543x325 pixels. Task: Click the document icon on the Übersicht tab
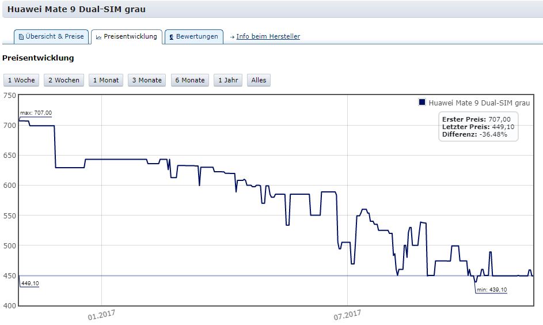[21, 37]
